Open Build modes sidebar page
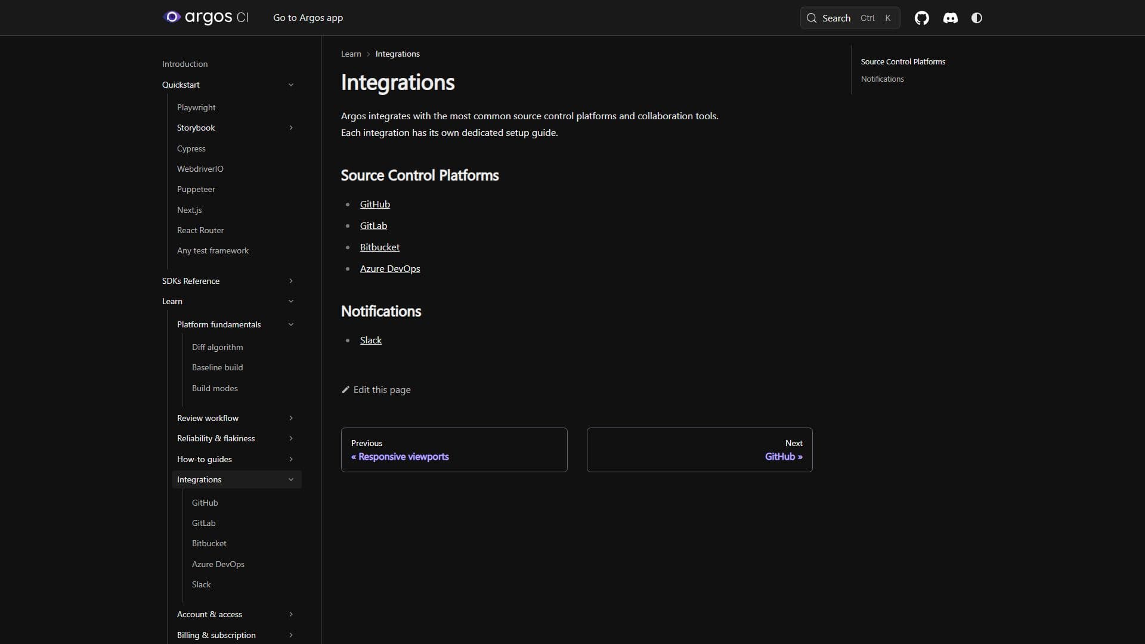This screenshot has height=644, width=1145. point(215,388)
